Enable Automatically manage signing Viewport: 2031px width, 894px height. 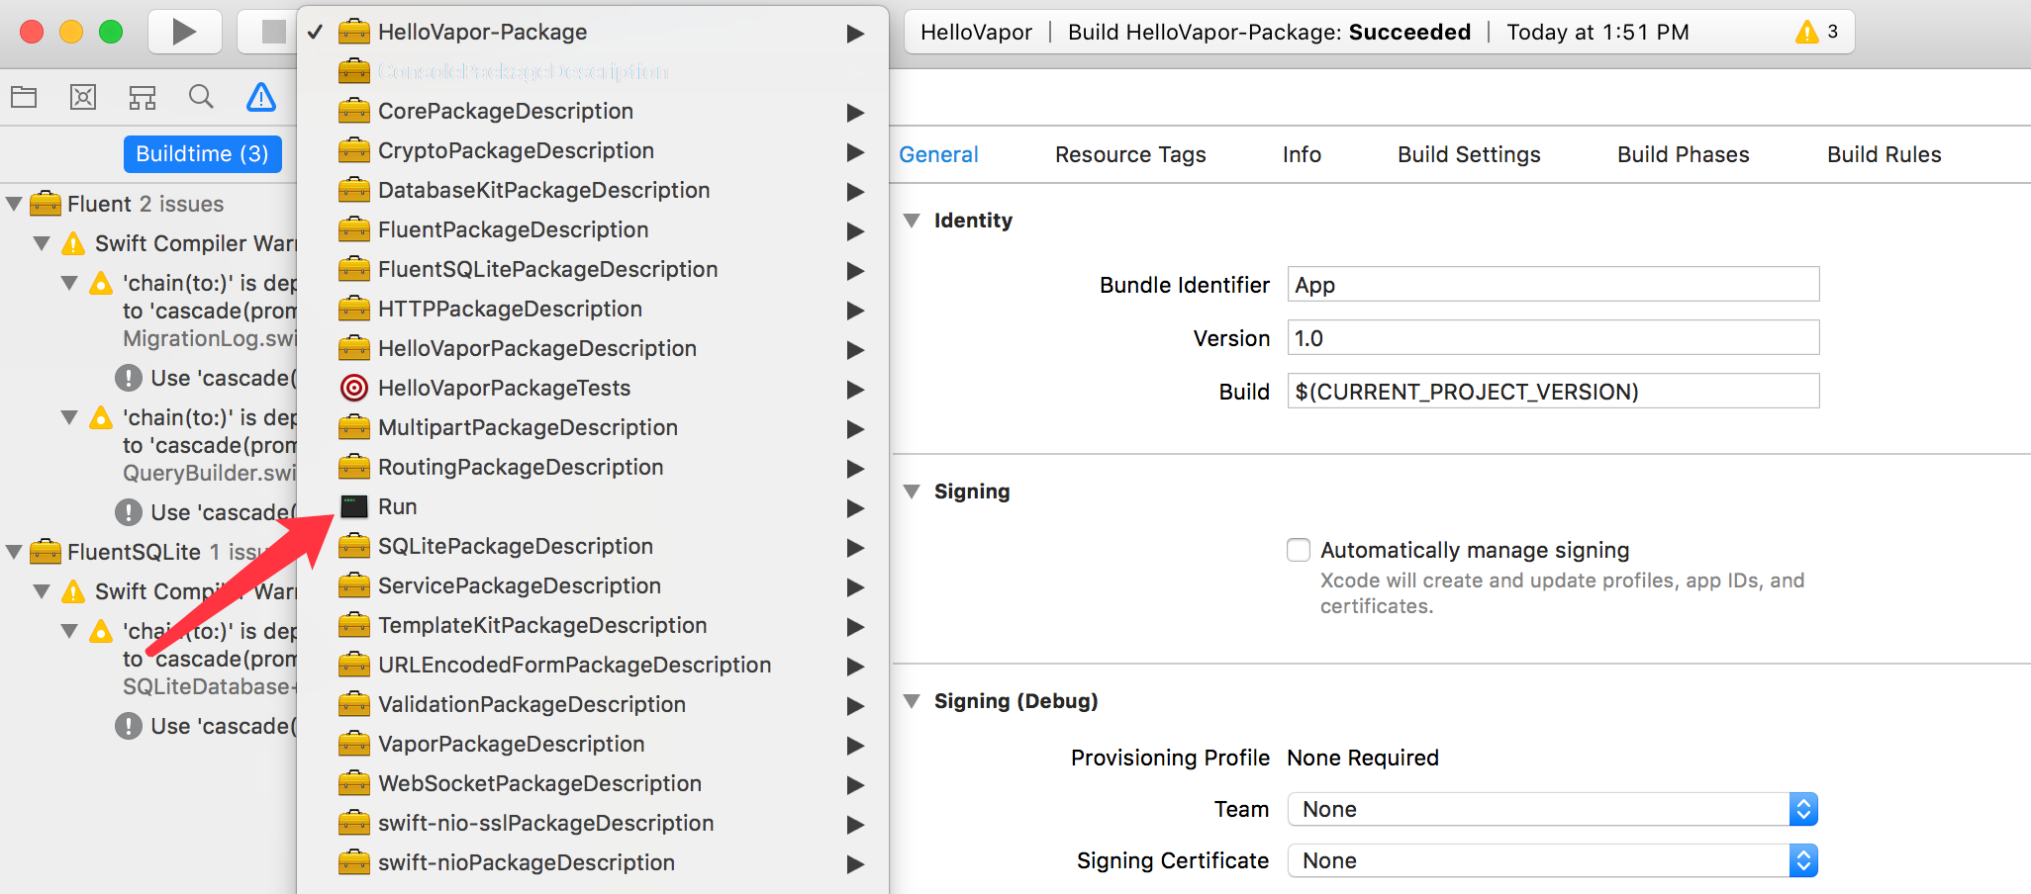click(x=1299, y=550)
